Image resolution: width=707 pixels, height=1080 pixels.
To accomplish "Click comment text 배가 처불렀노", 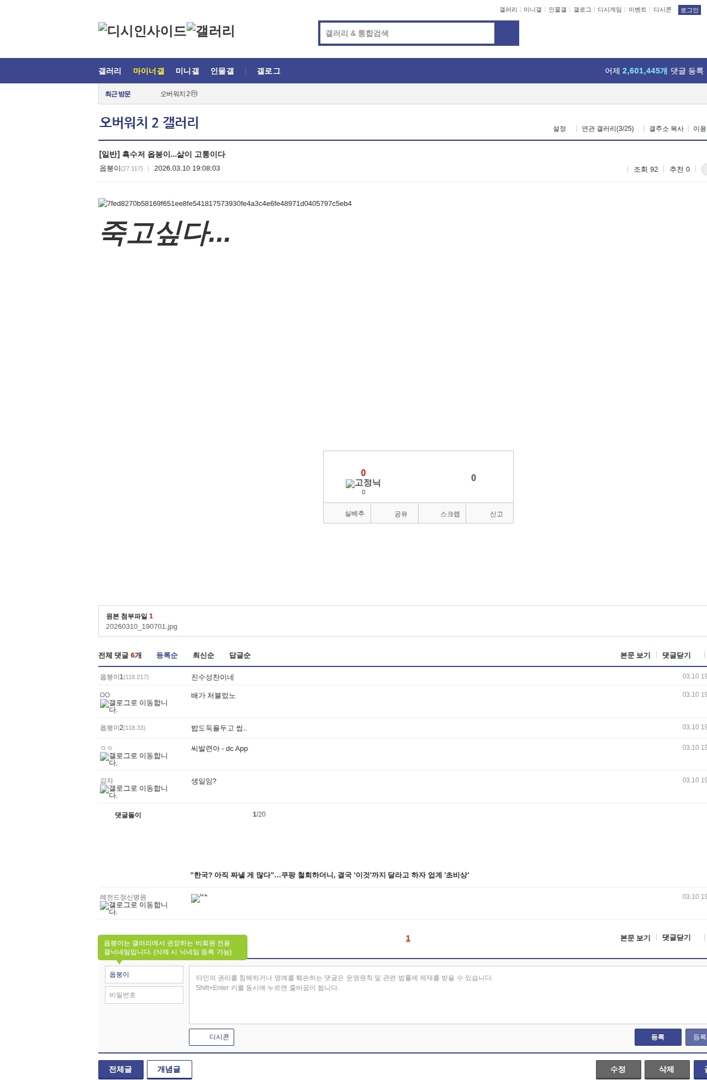I will pyautogui.click(x=213, y=696).
